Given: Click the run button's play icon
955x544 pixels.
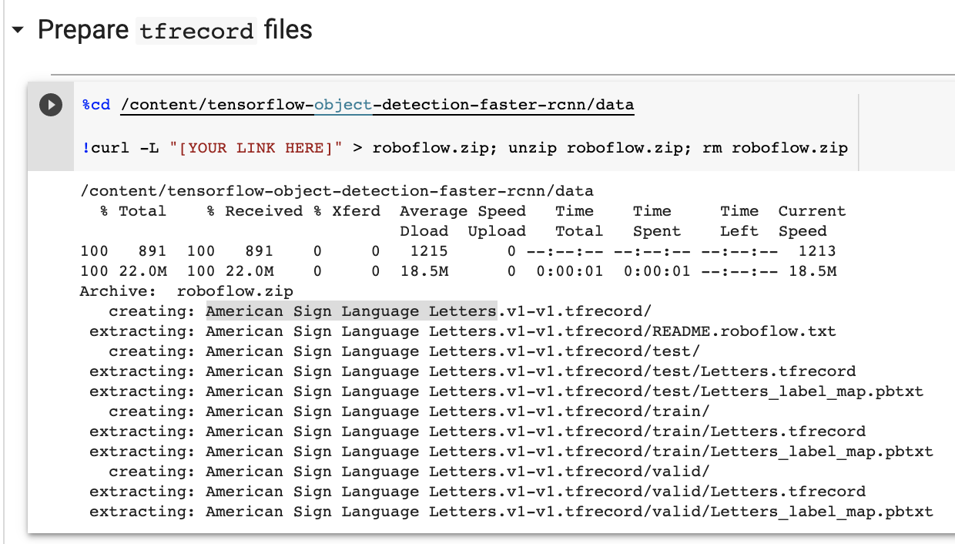Looking at the screenshot, I should 50,105.
